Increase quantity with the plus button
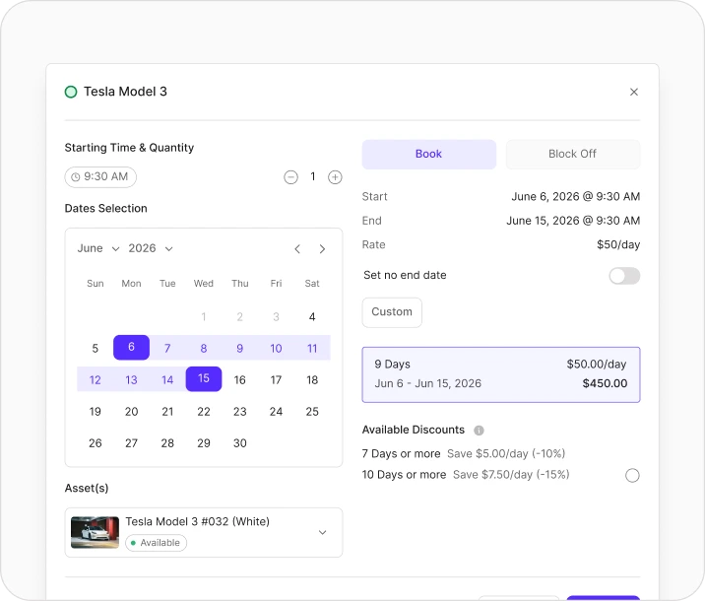This screenshot has width=705, height=601. point(335,177)
